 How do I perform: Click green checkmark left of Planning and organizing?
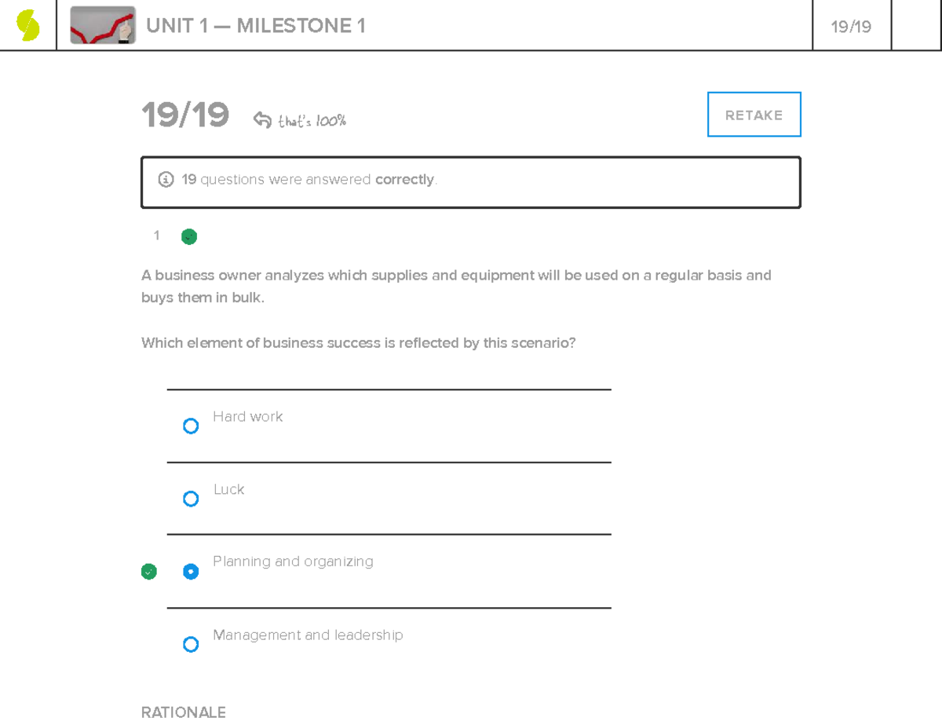tap(149, 572)
